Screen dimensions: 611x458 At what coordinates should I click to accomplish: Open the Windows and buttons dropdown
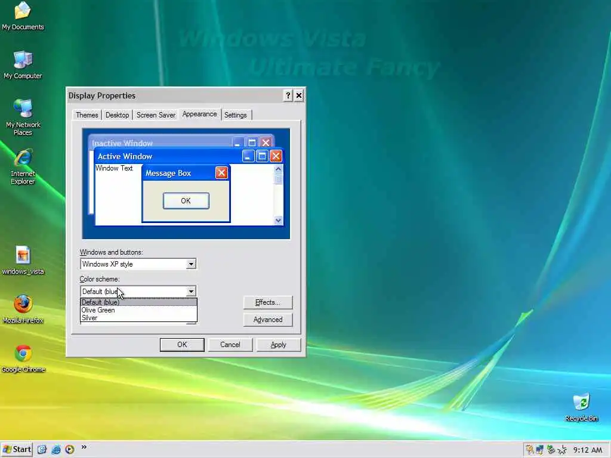[x=138, y=264]
